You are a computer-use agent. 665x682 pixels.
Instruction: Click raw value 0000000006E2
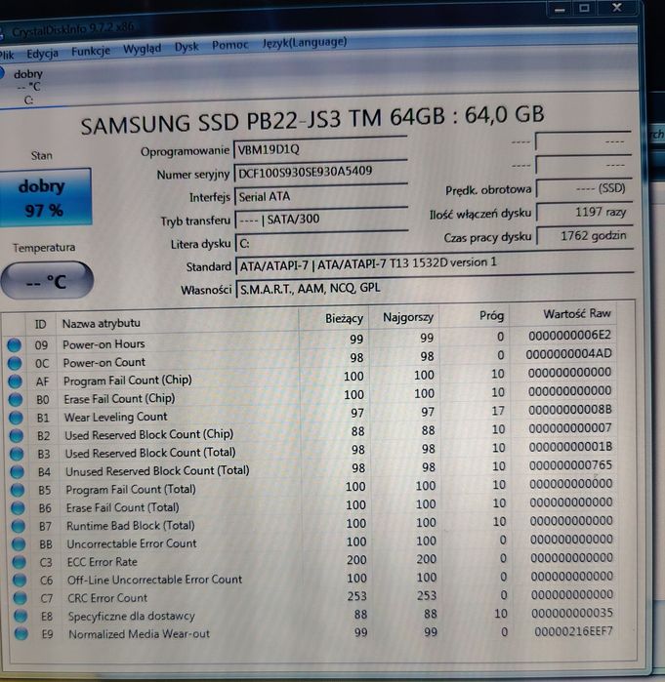pos(569,336)
